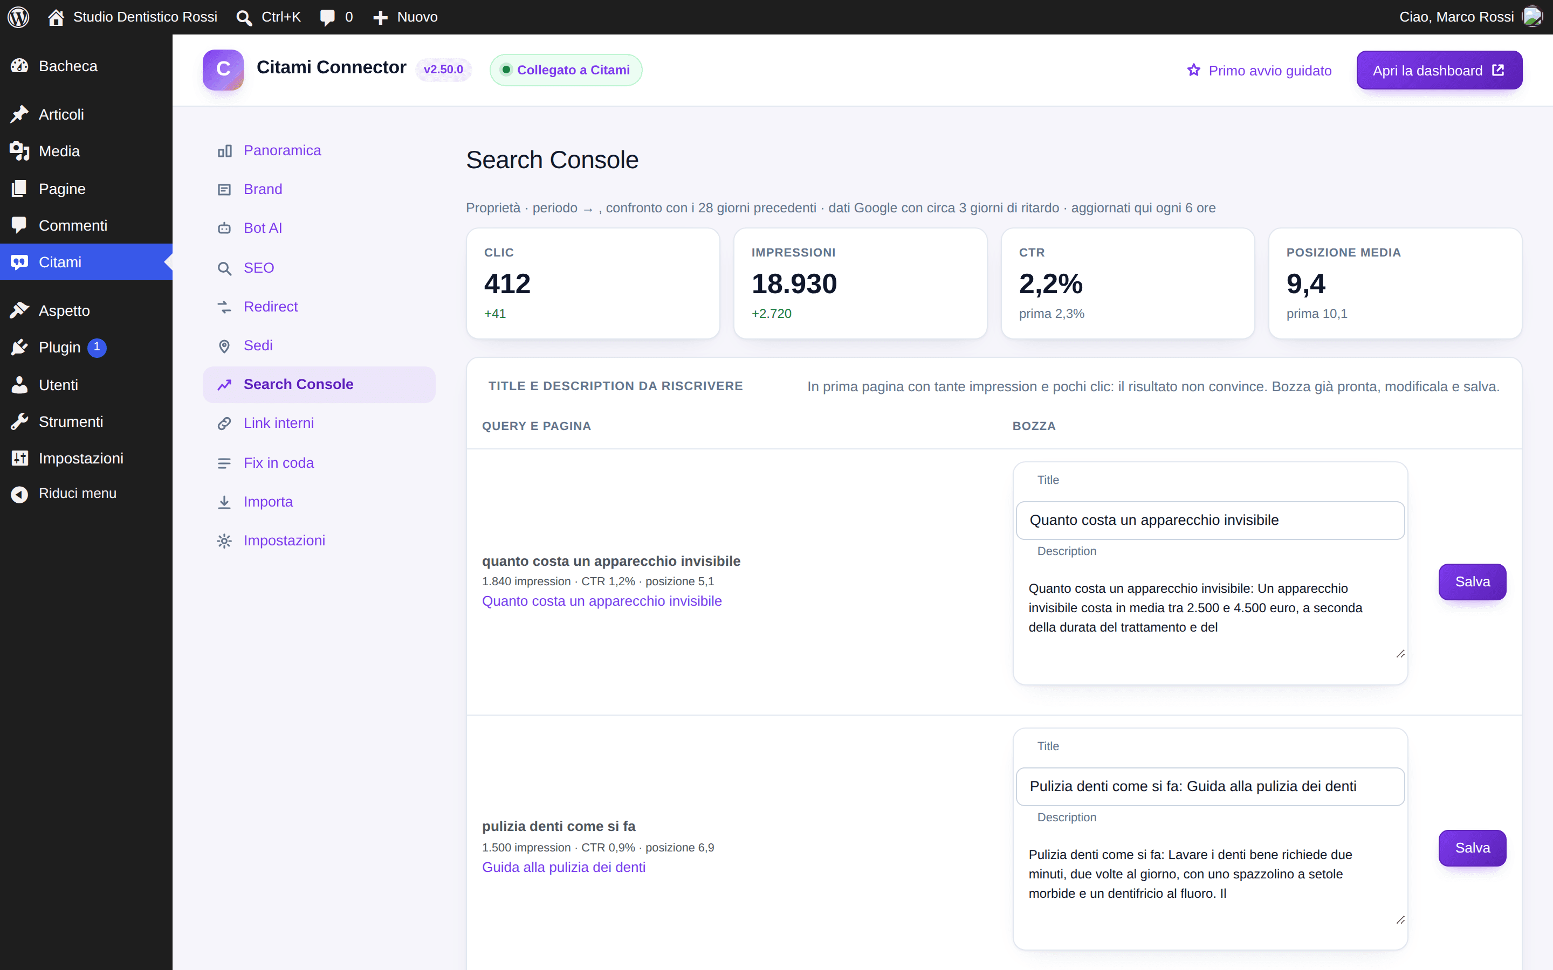1553x970 pixels.
Task: Click the IMPRESSIONI value 18.930
Action: pyautogui.click(x=794, y=283)
